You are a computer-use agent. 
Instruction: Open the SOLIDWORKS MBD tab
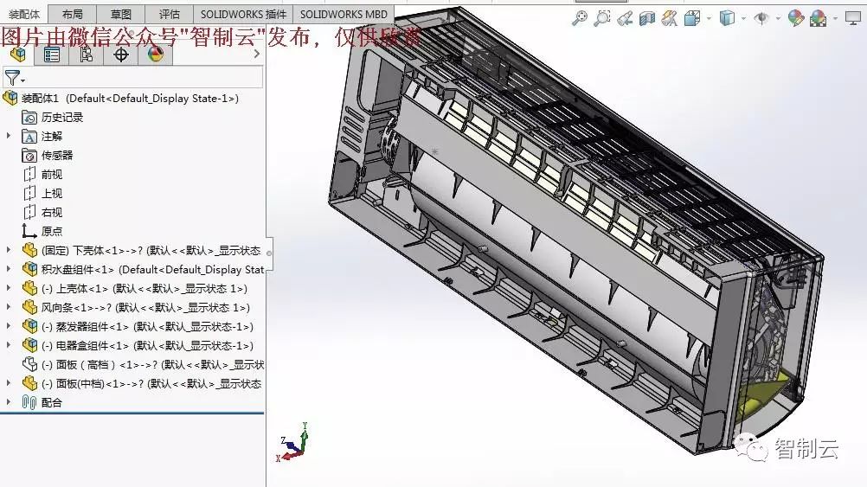[x=344, y=14]
